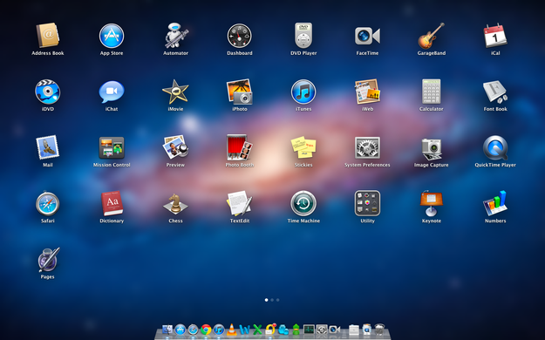
Task: Launch Microsoft Excel from the Dock
Action: pos(257,330)
